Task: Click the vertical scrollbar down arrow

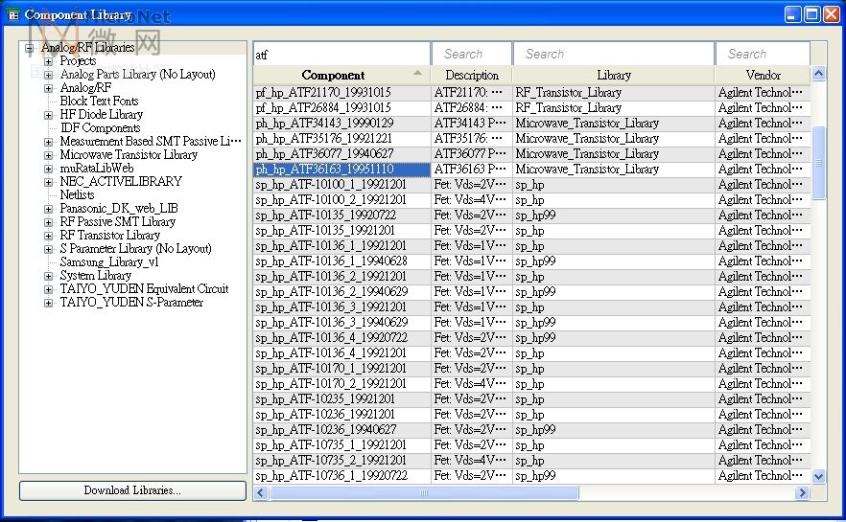Action: (818, 476)
